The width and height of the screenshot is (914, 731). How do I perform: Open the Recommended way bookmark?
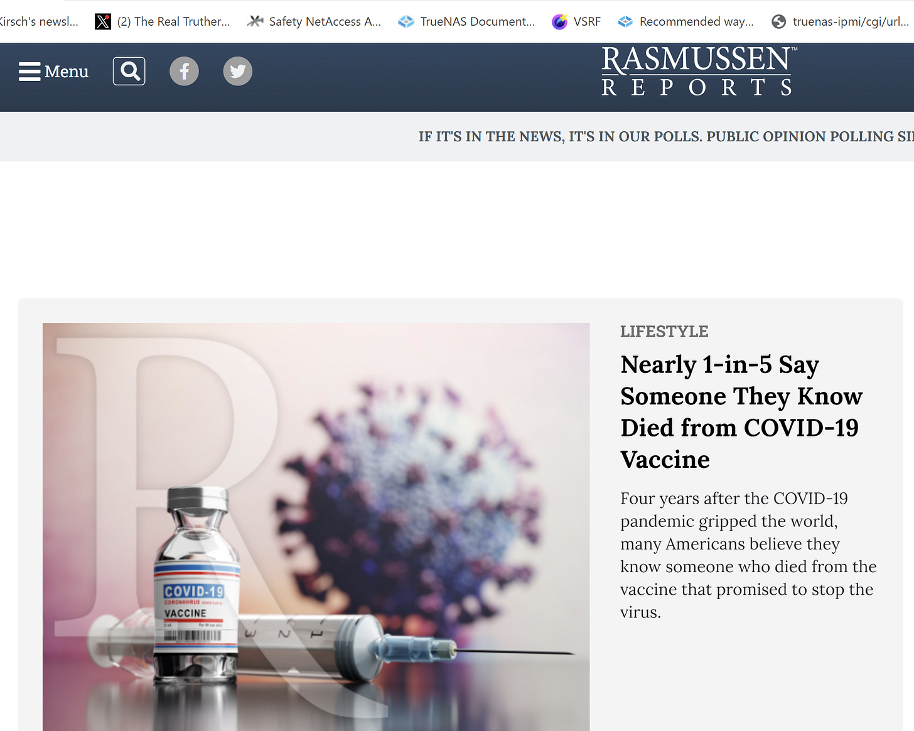tap(685, 21)
